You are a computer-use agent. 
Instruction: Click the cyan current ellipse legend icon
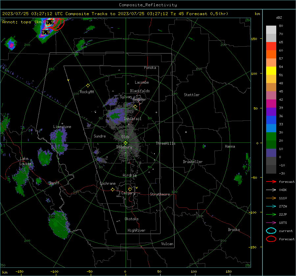271,231
